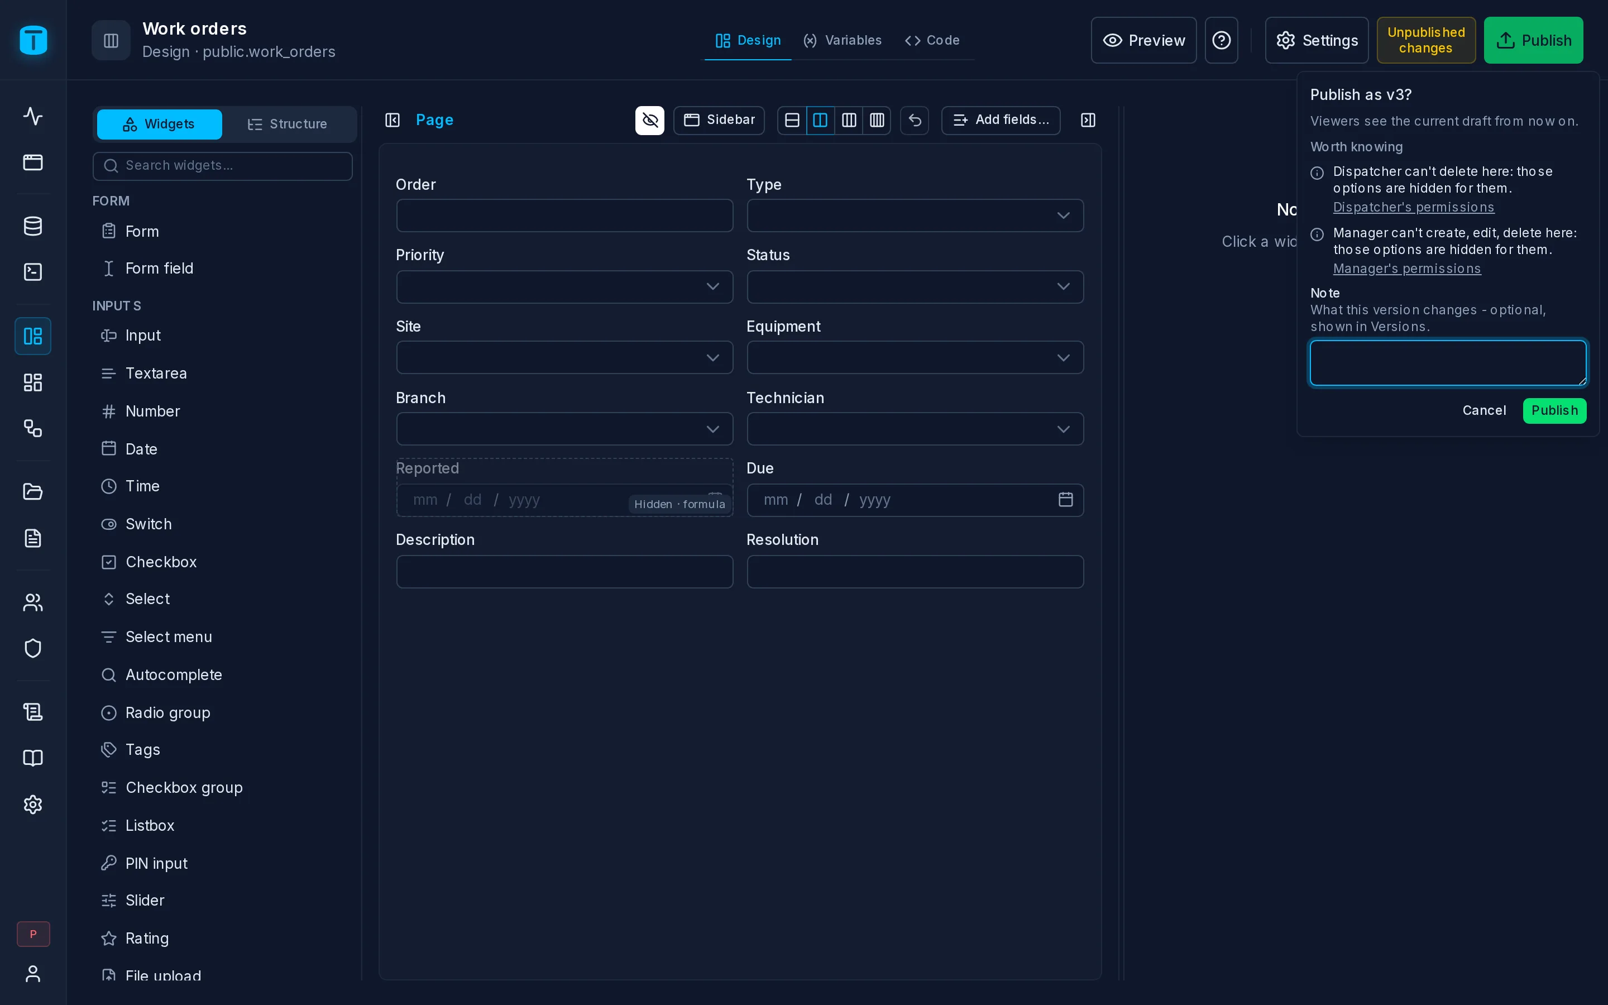Open the users icon in left rail
Screen dimensions: 1608x1005
32,602
